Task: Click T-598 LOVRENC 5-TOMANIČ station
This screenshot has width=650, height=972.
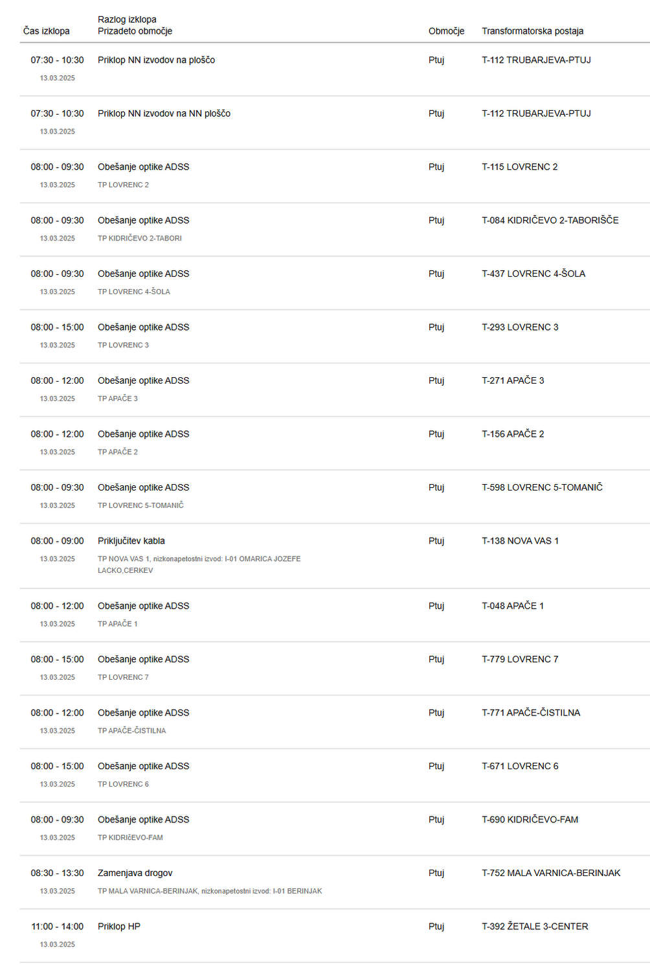Action: click(x=542, y=487)
